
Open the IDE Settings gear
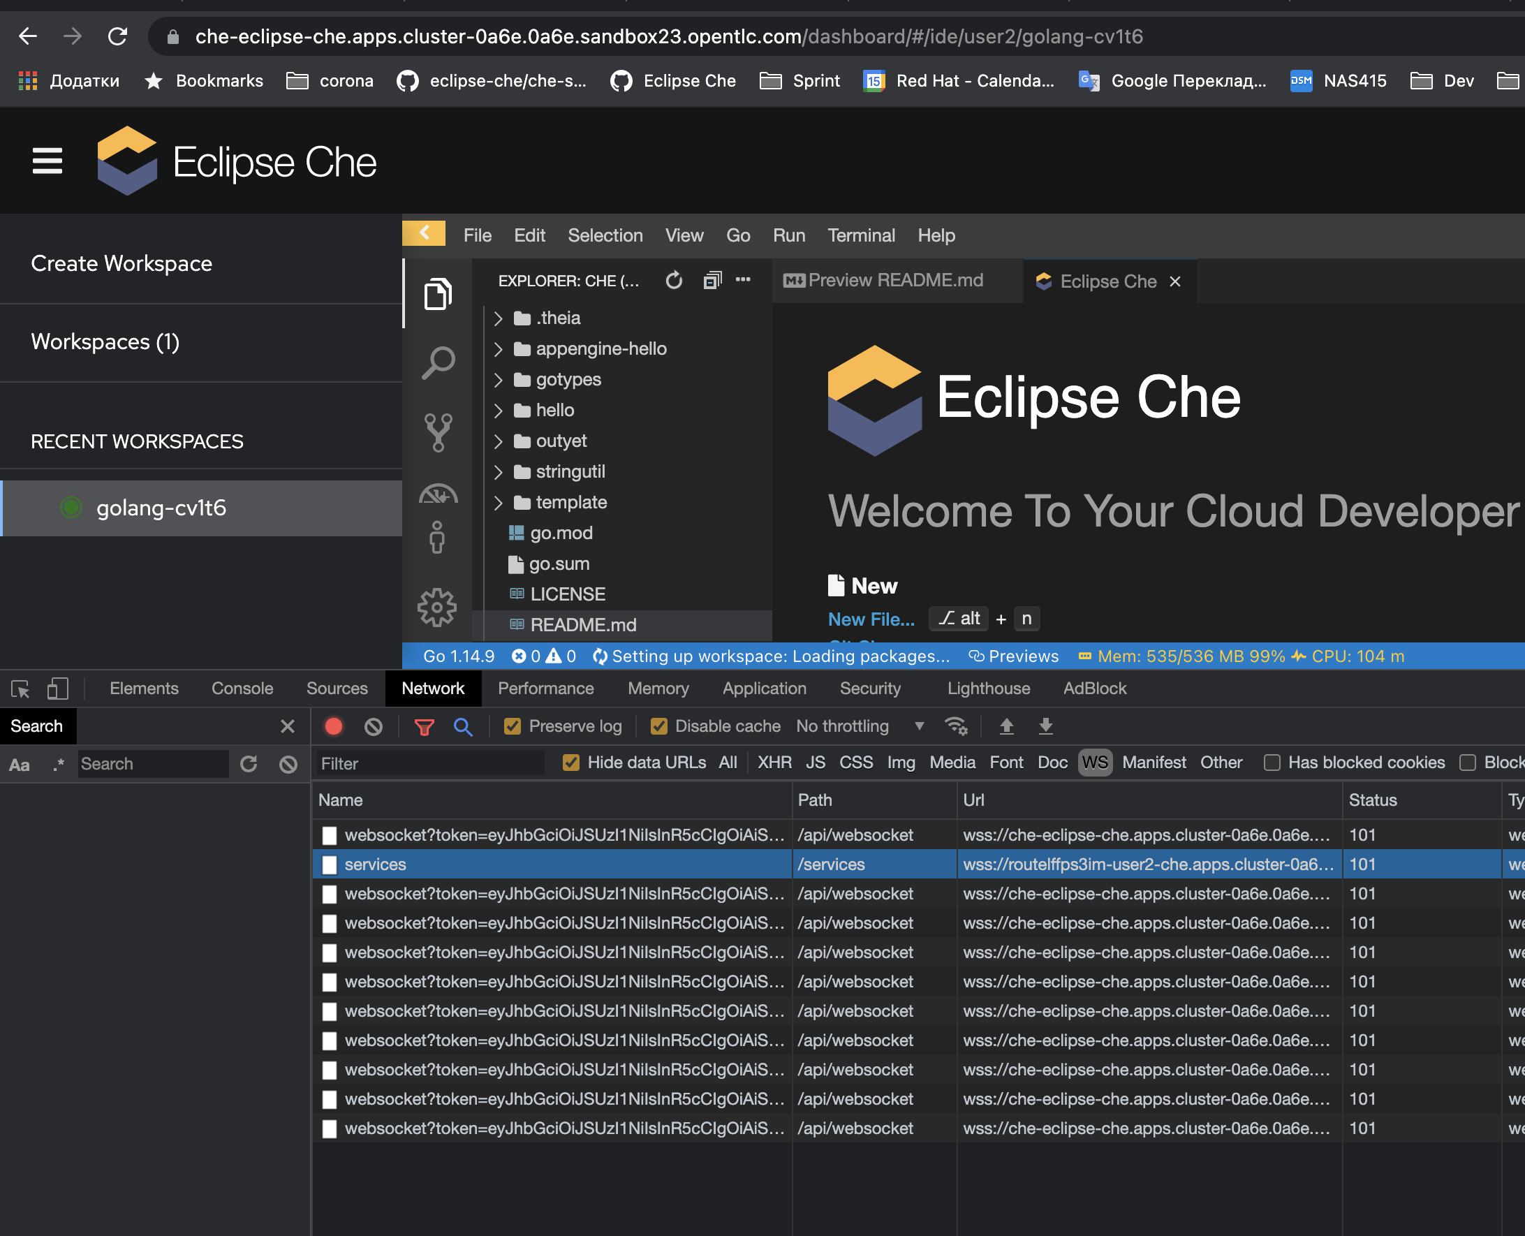coord(437,608)
